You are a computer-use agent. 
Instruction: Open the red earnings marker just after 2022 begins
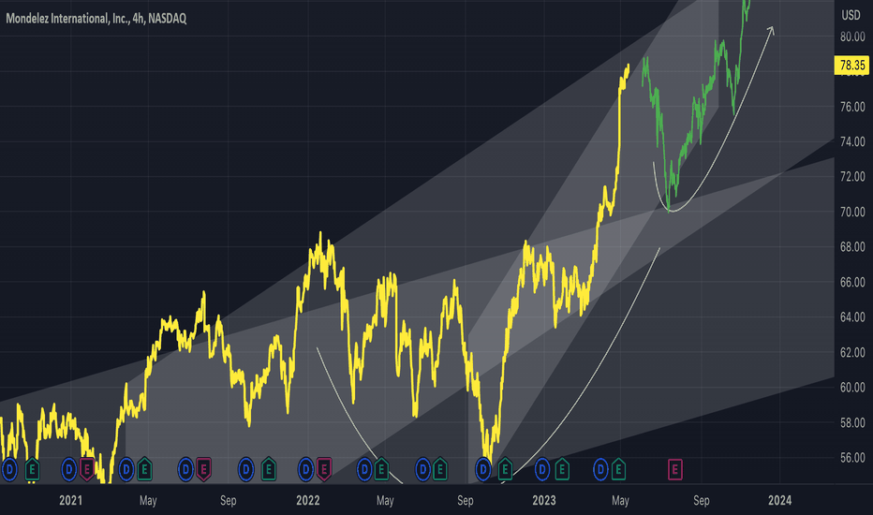pos(324,469)
